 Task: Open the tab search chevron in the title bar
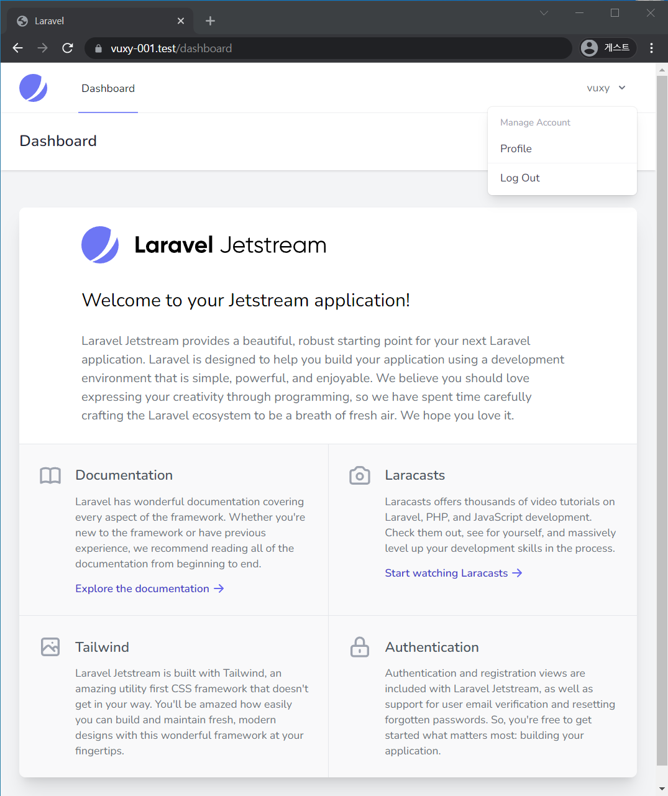tap(544, 13)
